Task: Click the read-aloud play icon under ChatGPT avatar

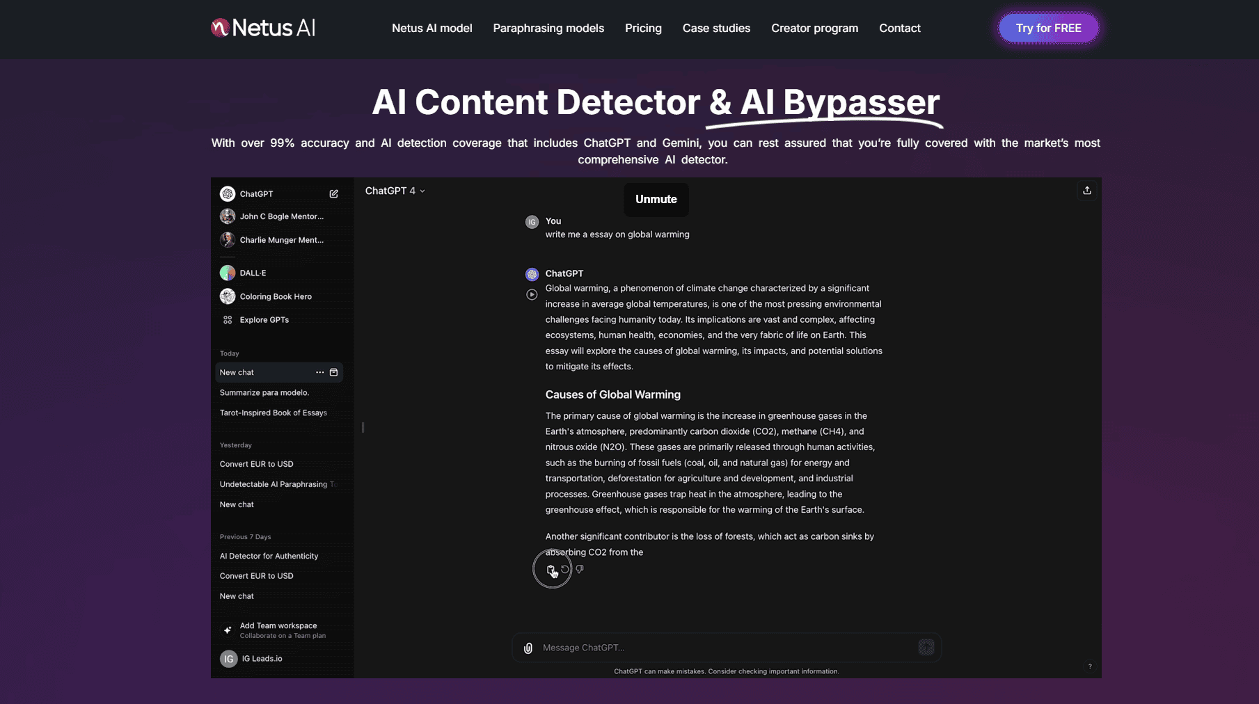Action: pyautogui.click(x=532, y=294)
